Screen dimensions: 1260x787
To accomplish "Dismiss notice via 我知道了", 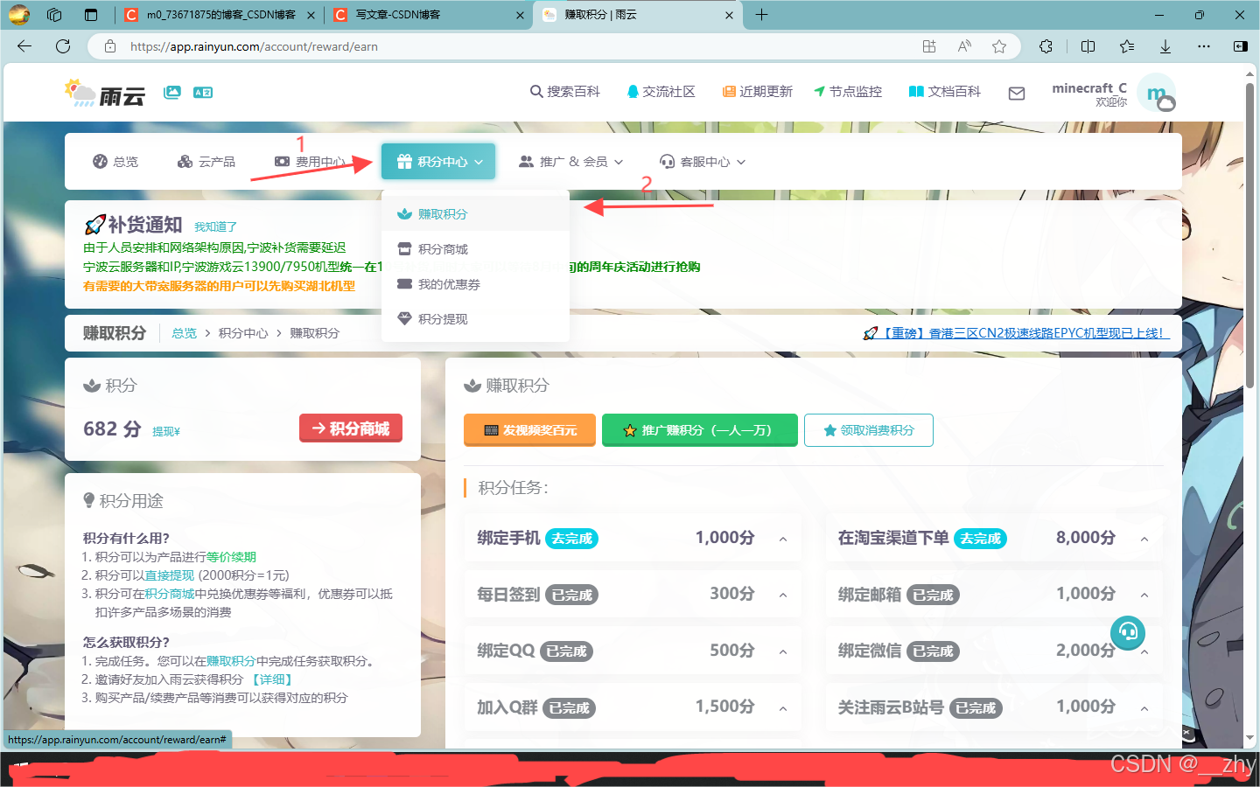I will coord(215,226).
